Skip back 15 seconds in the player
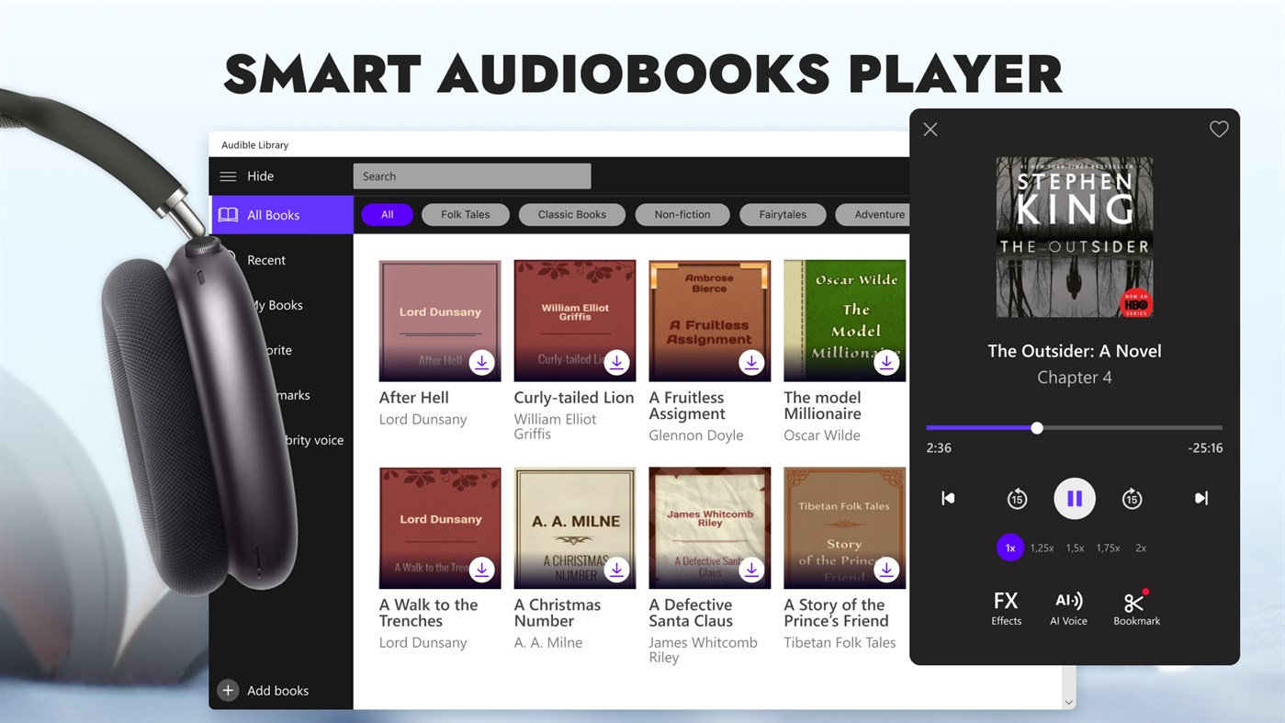The height and width of the screenshot is (723, 1285). pyautogui.click(x=1017, y=498)
